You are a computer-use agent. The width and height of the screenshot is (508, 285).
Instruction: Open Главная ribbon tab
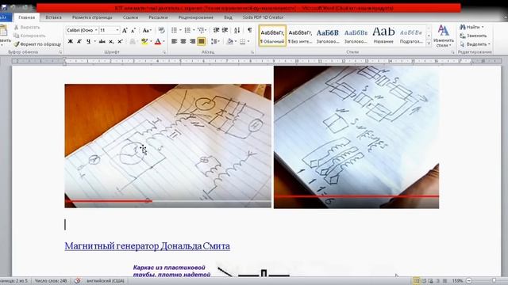[26, 17]
